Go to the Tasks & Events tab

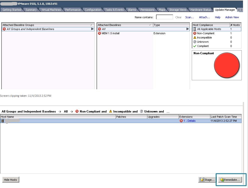click(114, 10)
